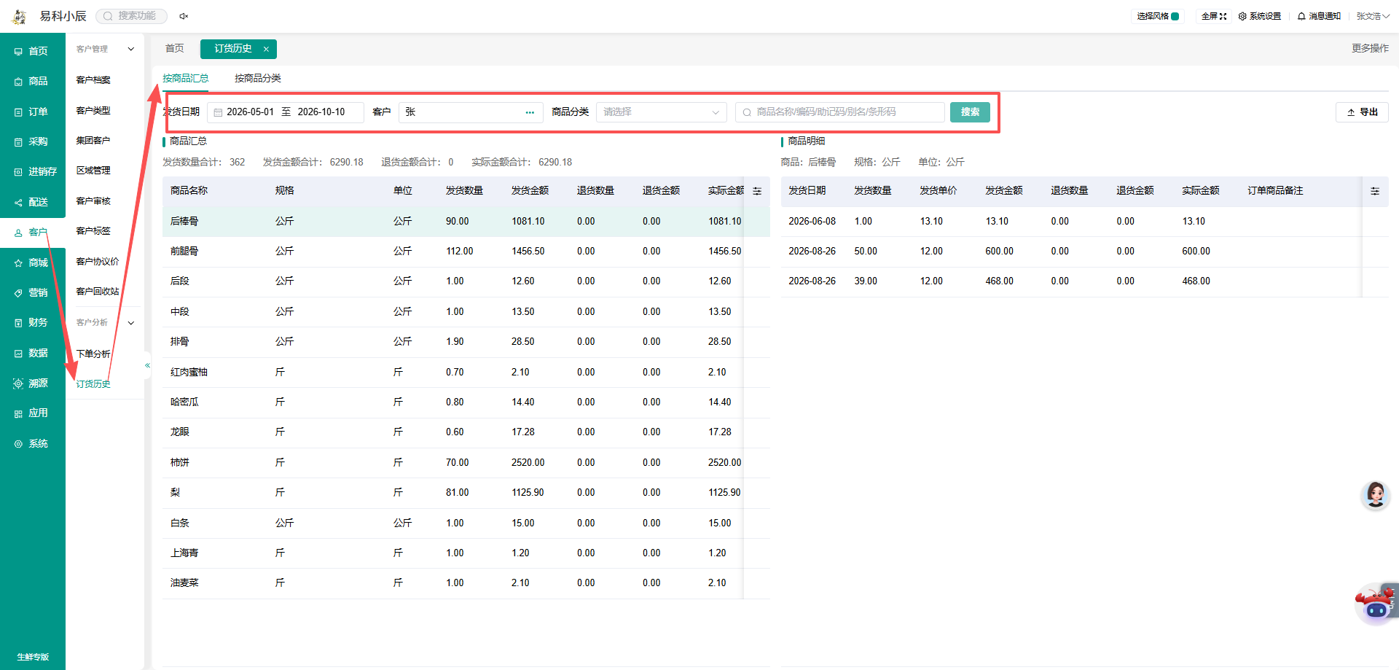Click the 发货日期 date range field
The height and width of the screenshot is (670, 1399).
coord(286,112)
